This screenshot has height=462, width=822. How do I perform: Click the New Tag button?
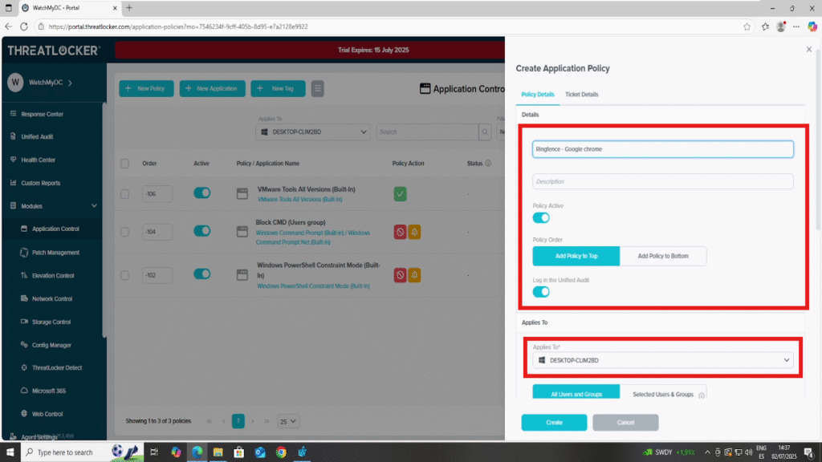pos(278,88)
